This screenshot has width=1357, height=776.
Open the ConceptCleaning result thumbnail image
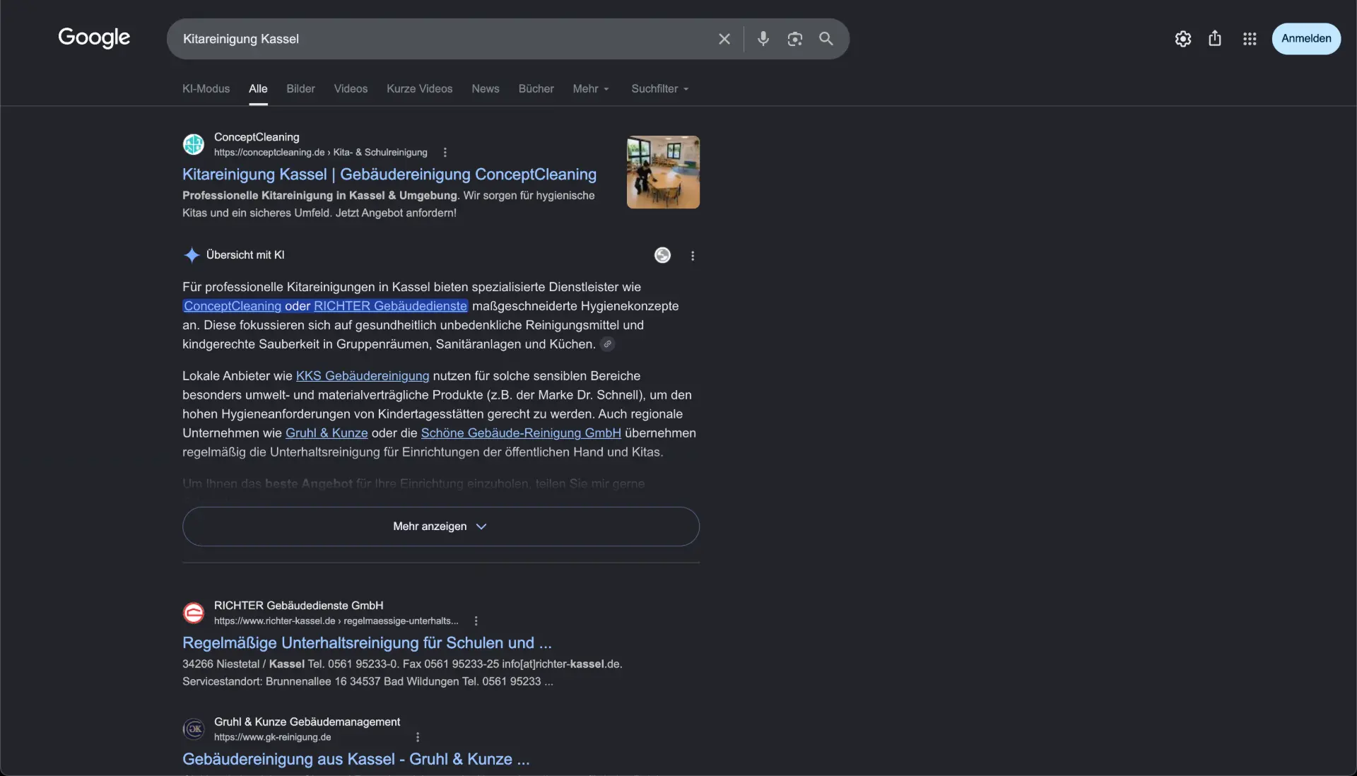[663, 172]
